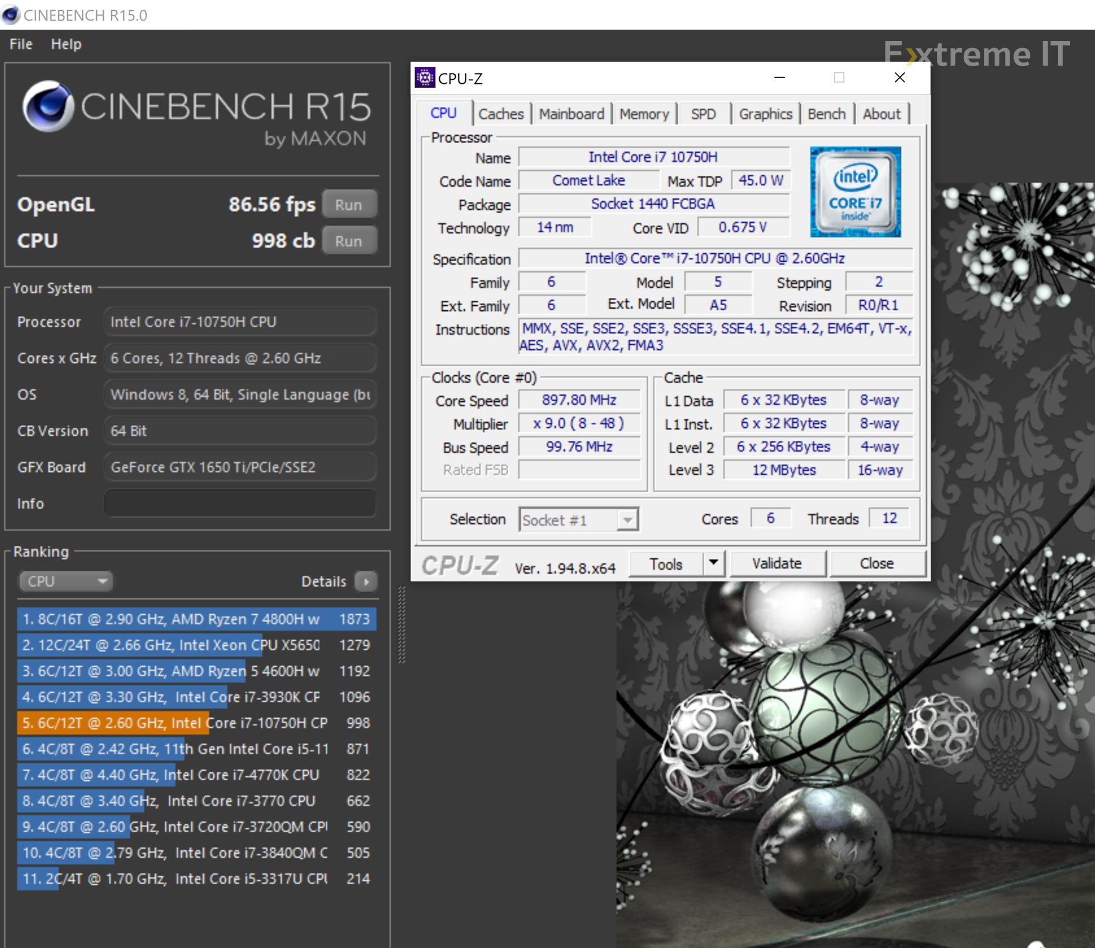
Task: Click the panel splitter grip handle
Action: [401, 625]
